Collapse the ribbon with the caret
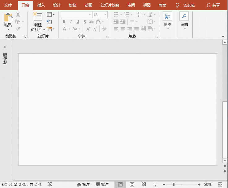The height and width of the screenshot is (188, 228). pos(223,37)
